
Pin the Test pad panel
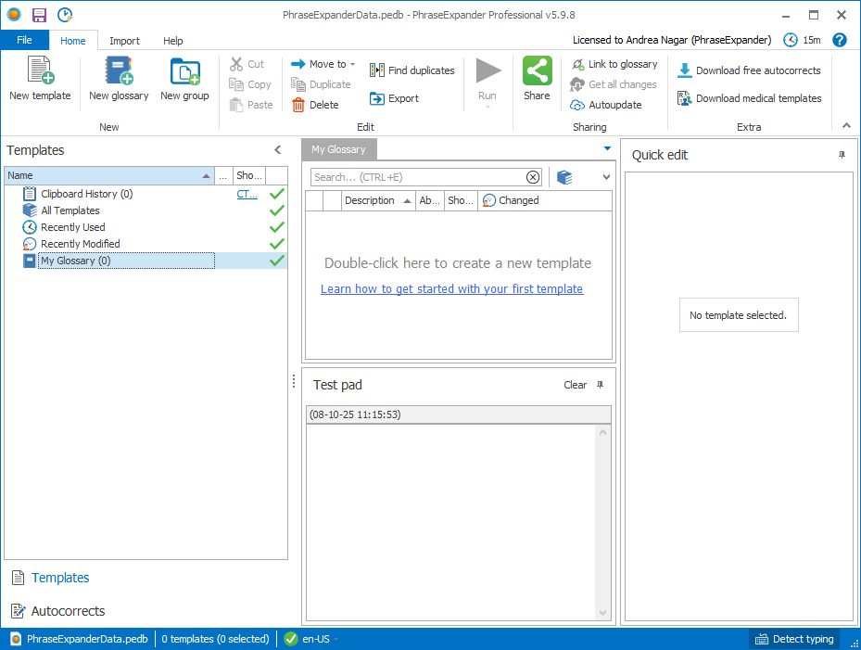[x=601, y=385]
